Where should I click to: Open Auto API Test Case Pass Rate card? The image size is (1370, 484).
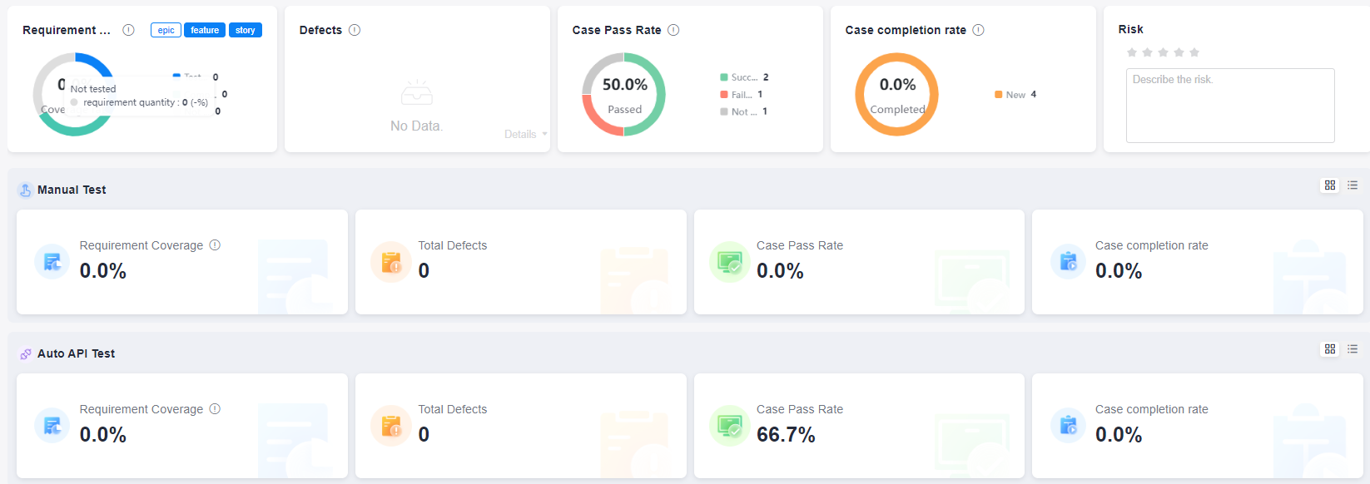pos(859,426)
